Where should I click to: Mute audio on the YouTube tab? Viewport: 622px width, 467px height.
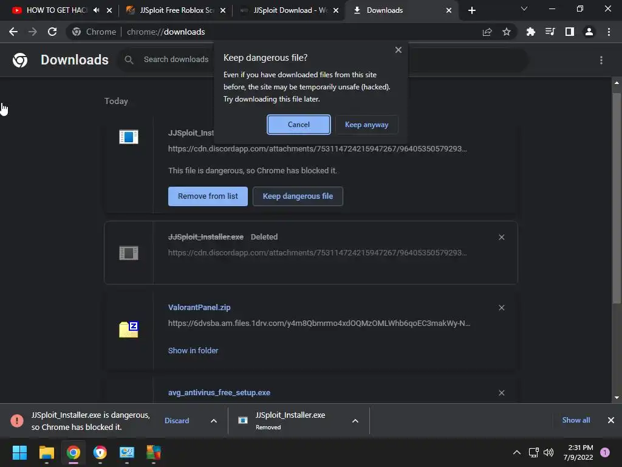(x=97, y=10)
